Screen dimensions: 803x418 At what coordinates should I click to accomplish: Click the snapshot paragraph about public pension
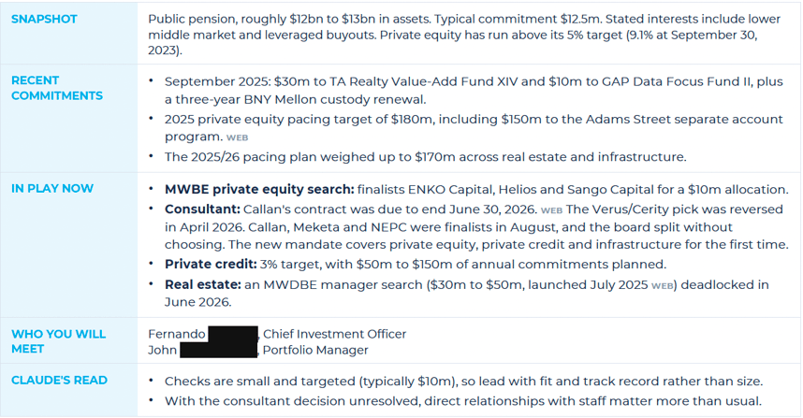464,35
